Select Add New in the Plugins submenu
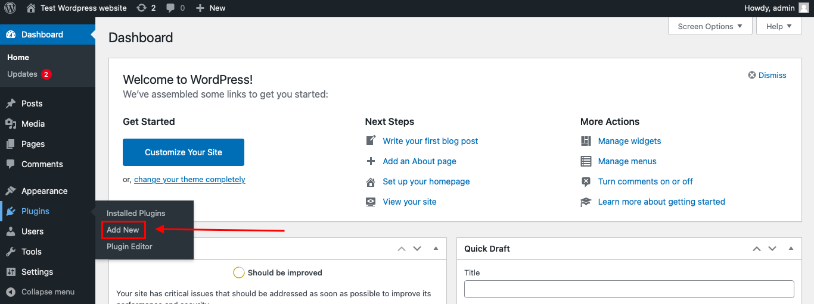814x304 pixels. [x=123, y=230]
